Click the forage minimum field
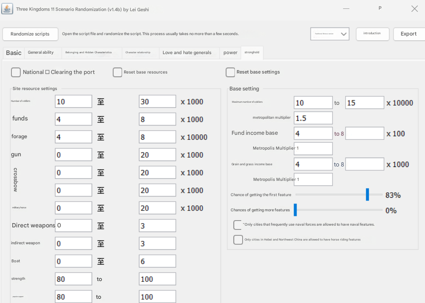 coord(74,137)
